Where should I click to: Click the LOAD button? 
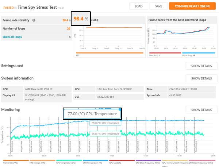coord(139,6)
